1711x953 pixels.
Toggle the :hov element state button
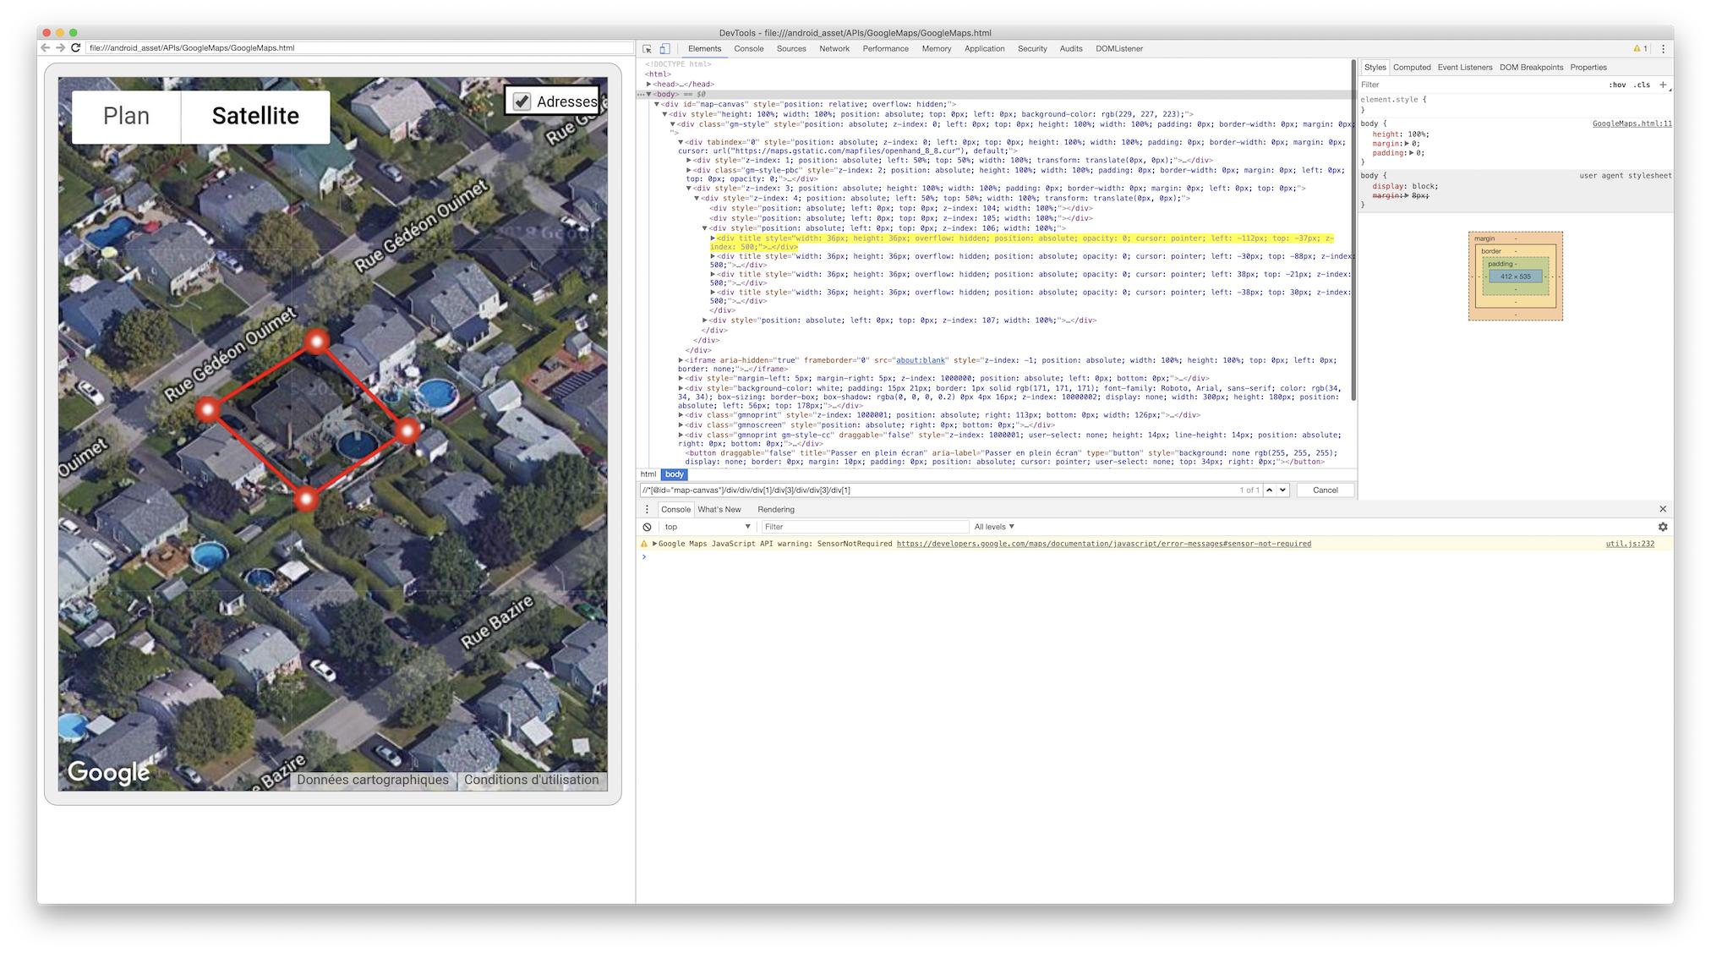1617,85
